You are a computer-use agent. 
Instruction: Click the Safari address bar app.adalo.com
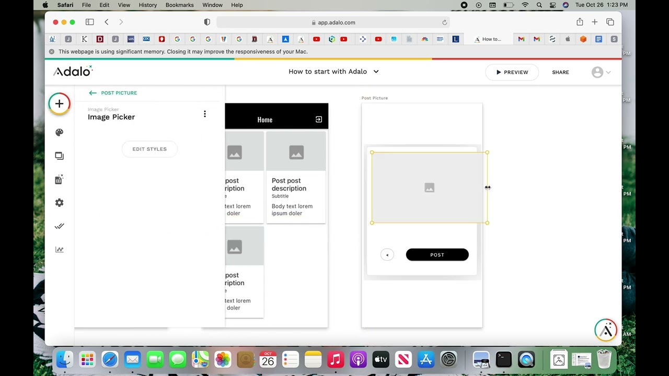333,22
